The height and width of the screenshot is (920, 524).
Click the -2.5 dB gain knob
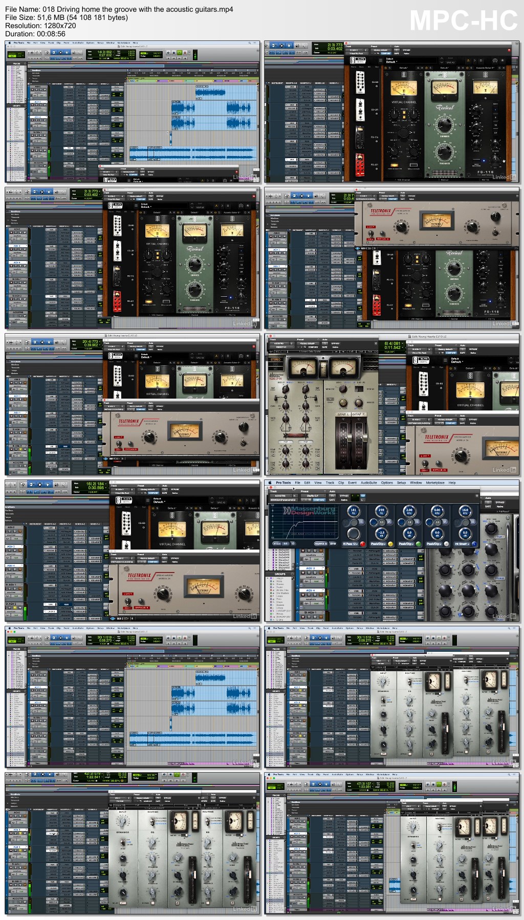382,534
